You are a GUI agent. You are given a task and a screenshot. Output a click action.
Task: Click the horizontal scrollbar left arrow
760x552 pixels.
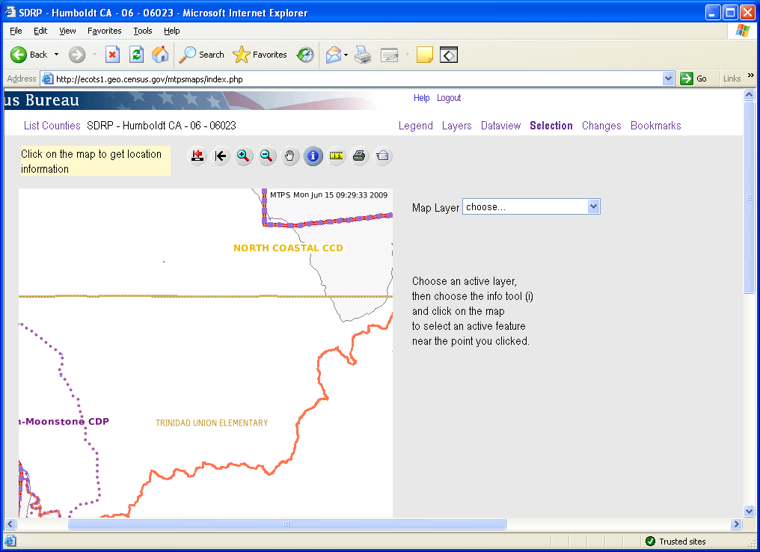coord(10,524)
